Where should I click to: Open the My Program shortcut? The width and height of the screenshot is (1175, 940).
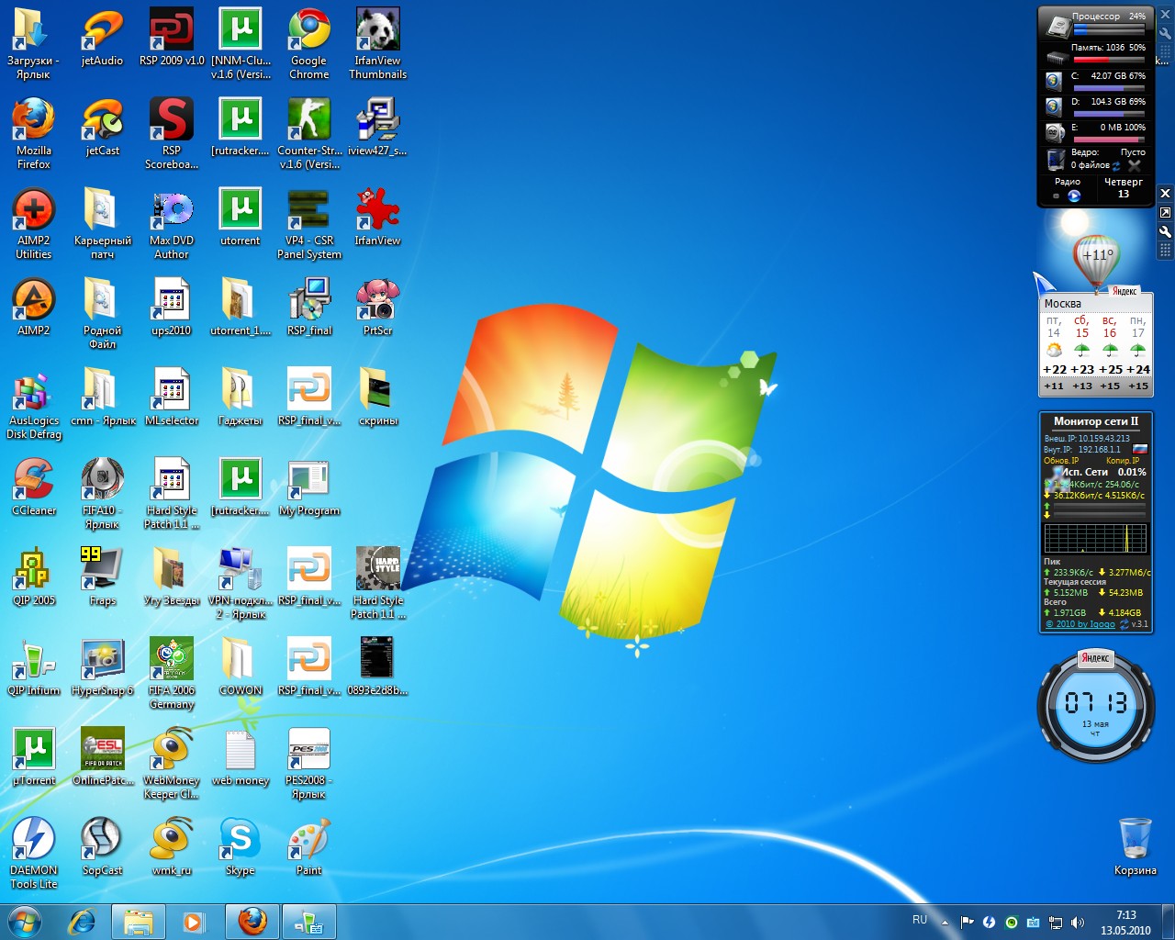point(309,487)
